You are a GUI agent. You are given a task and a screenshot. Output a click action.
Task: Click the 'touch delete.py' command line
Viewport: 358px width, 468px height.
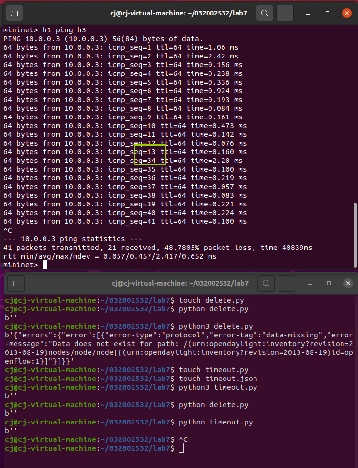tap(124, 300)
